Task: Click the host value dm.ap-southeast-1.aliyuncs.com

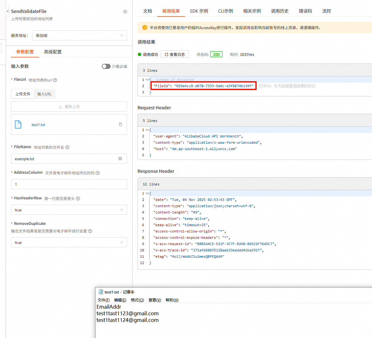Action: 203,149
